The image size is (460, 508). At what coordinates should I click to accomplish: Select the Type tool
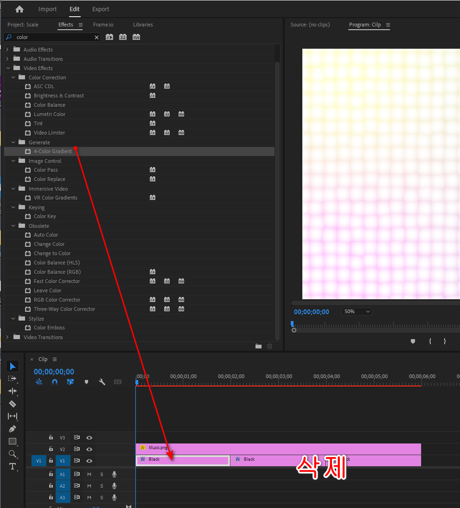tap(13, 466)
